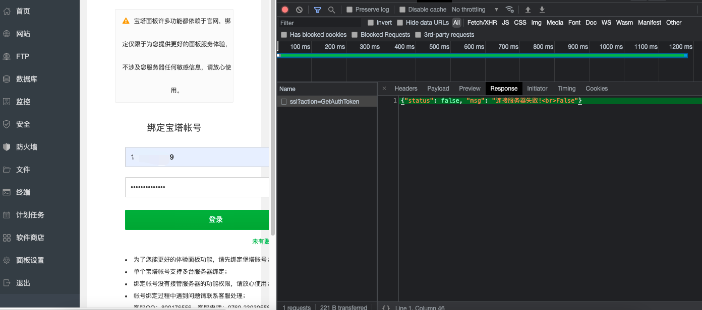Tick the Has blocked cookies checkbox

click(x=284, y=35)
